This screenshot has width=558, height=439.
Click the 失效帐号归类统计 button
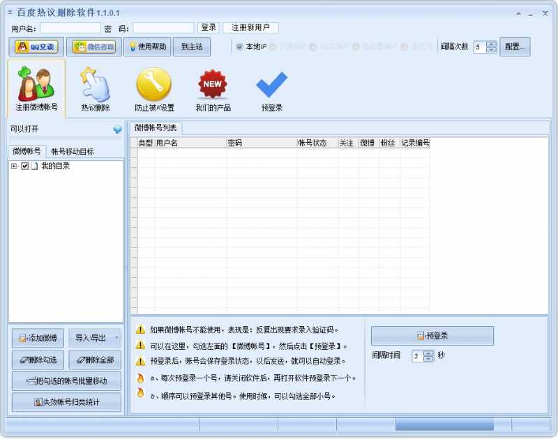point(66,402)
